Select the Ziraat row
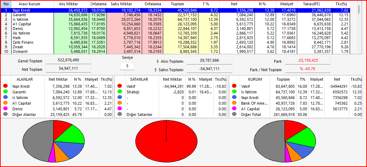This screenshot has height=167, width=367. coord(175,47)
